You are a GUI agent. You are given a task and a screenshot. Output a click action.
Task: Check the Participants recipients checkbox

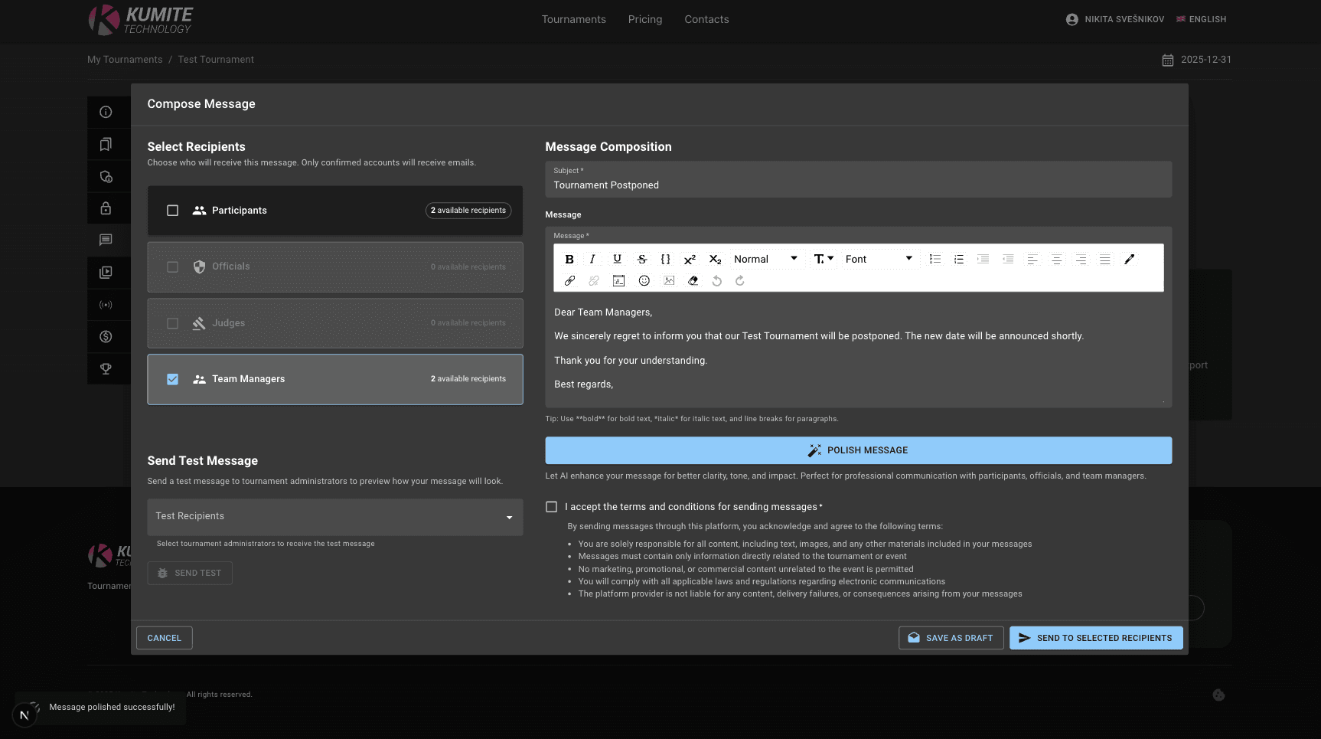(x=173, y=211)
